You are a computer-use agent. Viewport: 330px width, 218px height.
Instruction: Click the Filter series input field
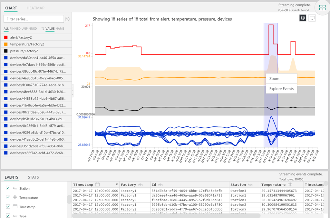(34, 19)
